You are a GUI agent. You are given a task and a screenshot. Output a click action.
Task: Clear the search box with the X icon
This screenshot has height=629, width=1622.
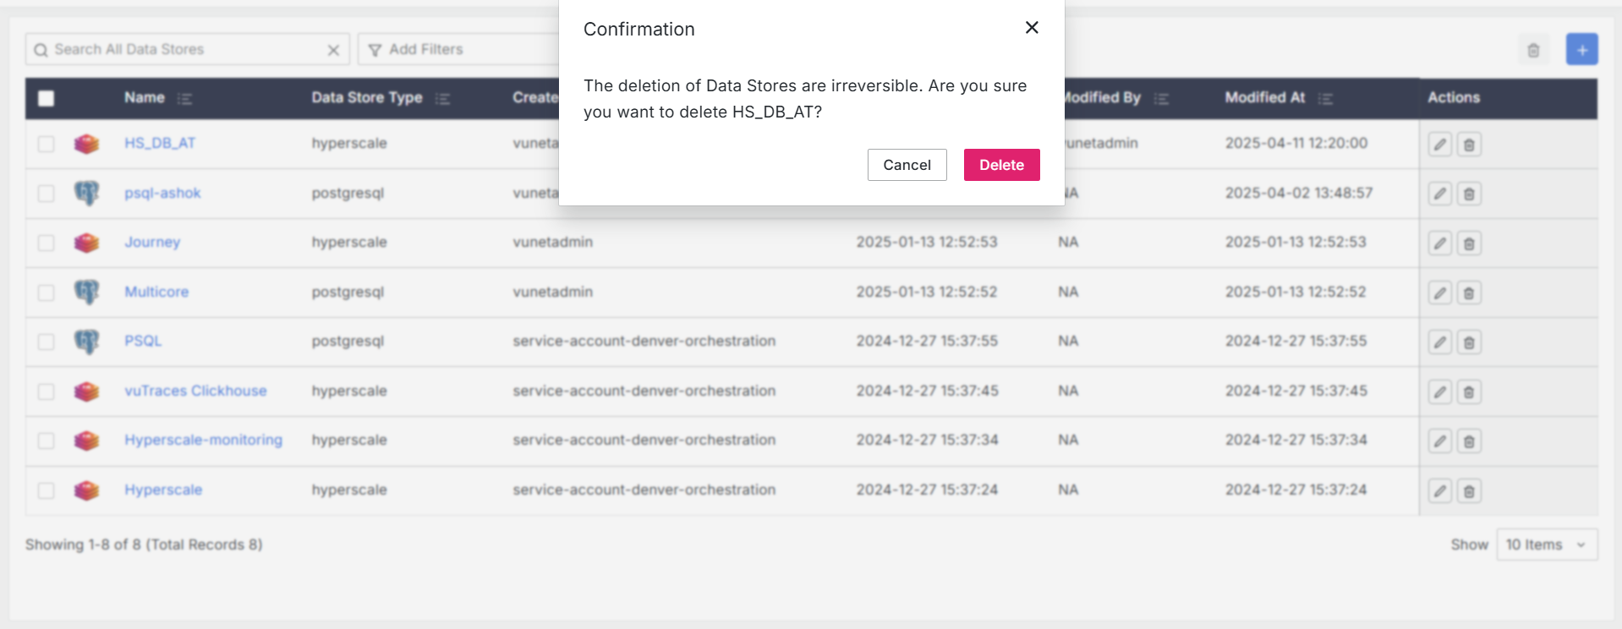333,51
